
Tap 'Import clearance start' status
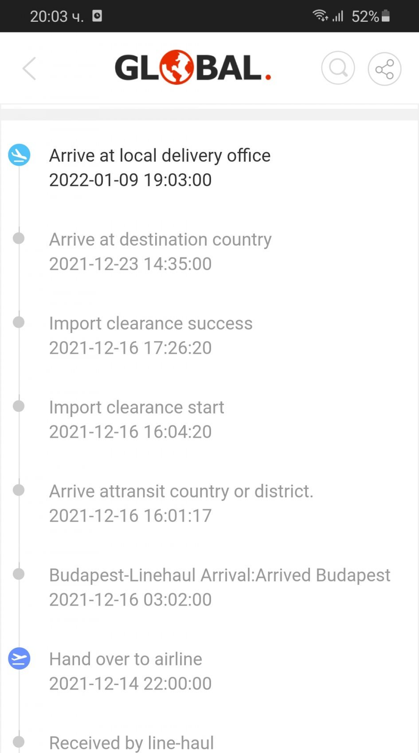tap(137, 419)
